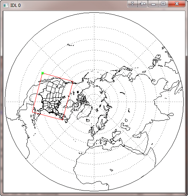Screen dimensions: 188x196
Task: Click the pin window title bar button
Action: point(142,4)
